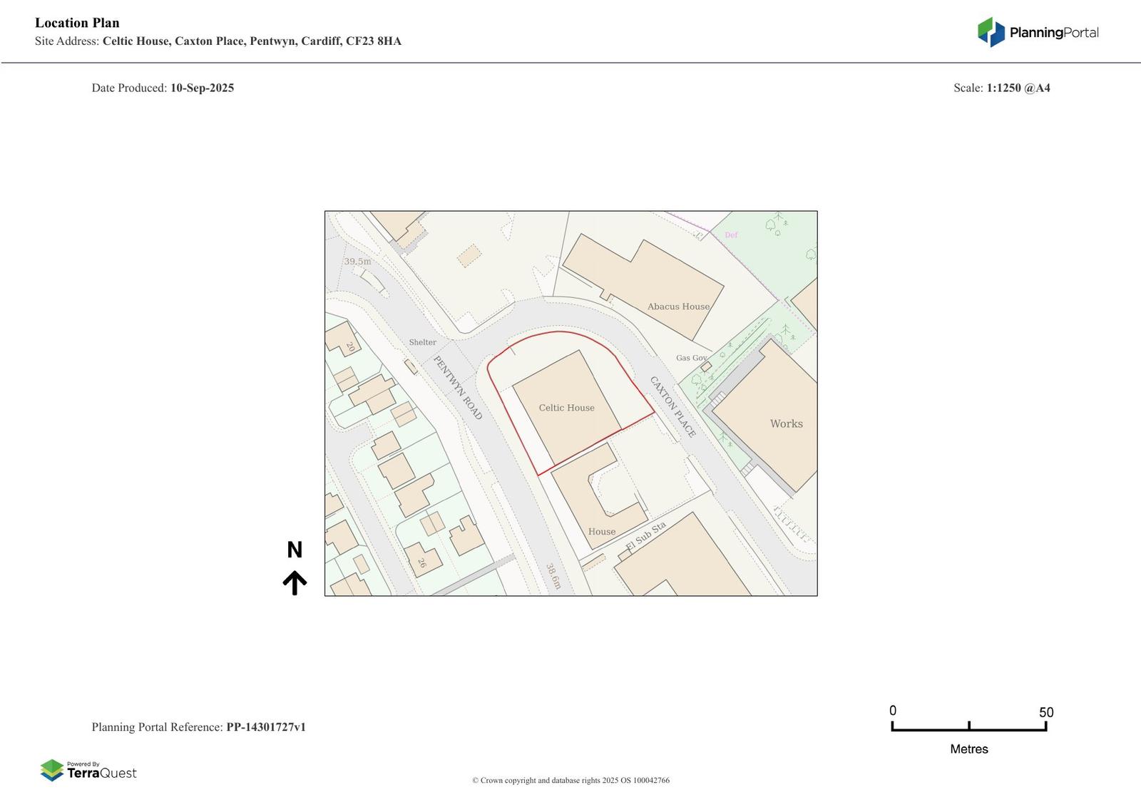Click the TerraQuest logo
The height and width of the screenshot is (807, 1141).
click(88, 771)
